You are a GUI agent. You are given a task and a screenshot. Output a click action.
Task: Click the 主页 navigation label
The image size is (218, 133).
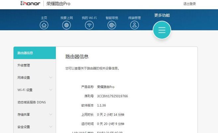44,18
